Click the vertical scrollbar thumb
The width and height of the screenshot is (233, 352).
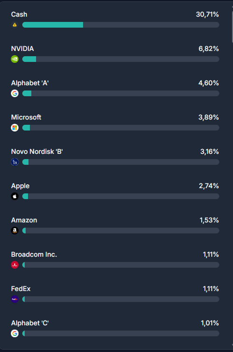[x=232, y=26]
